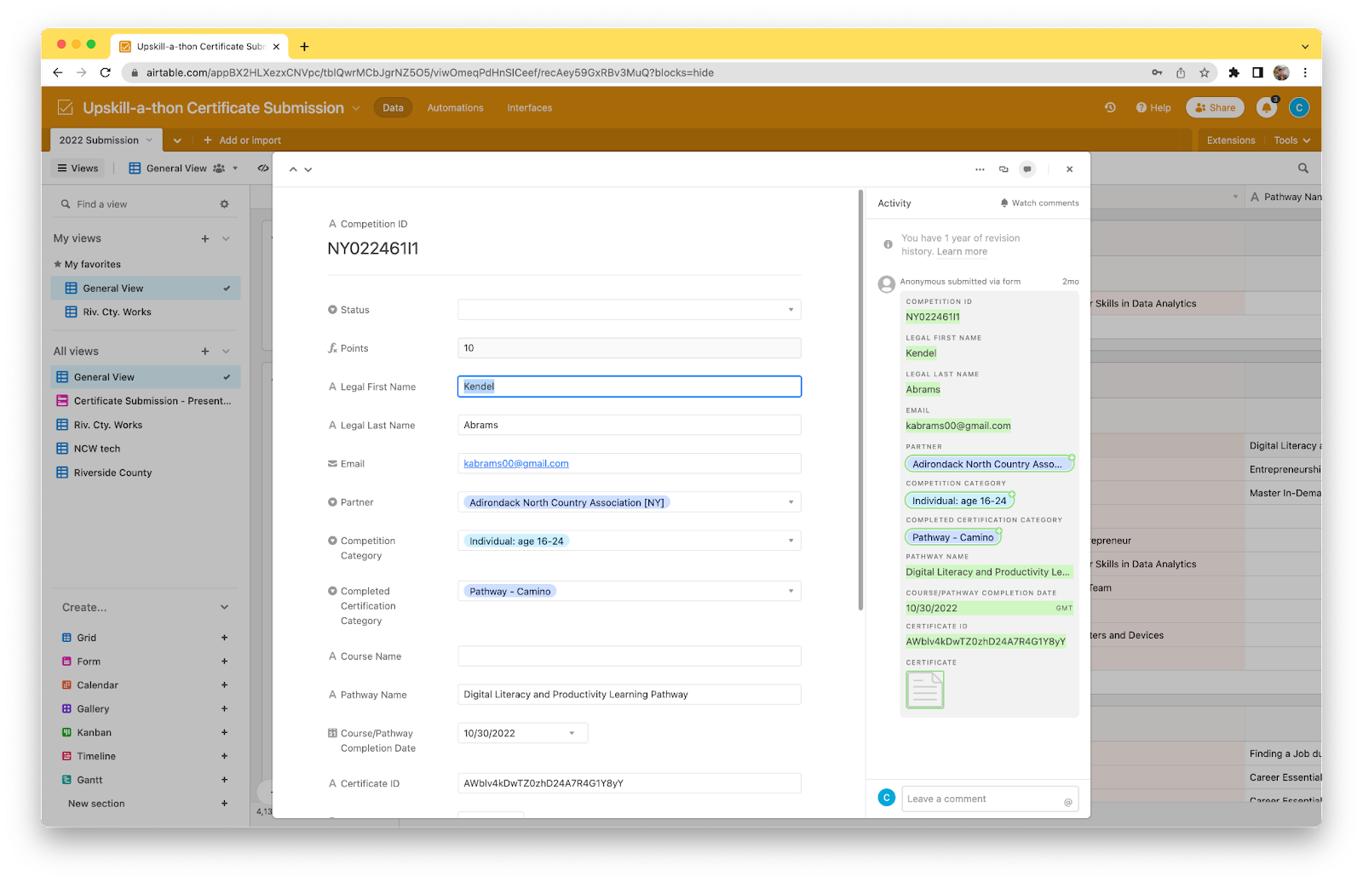Go to the previous record arrow

coord(293,169)
